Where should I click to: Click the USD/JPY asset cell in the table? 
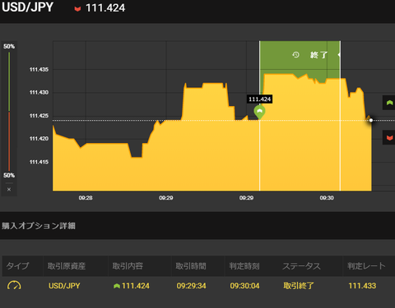point(64,286)
